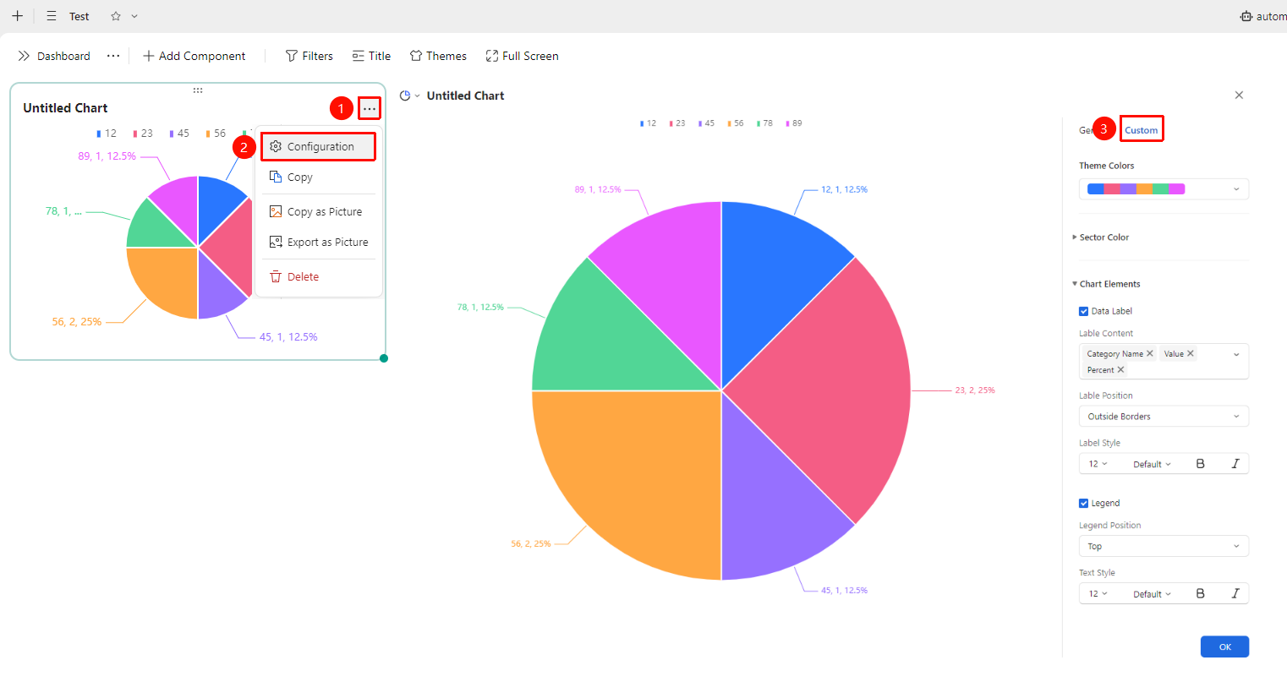Open the Legend Position Top dropdown
1287x682 pixels.
pos(1164,546)
